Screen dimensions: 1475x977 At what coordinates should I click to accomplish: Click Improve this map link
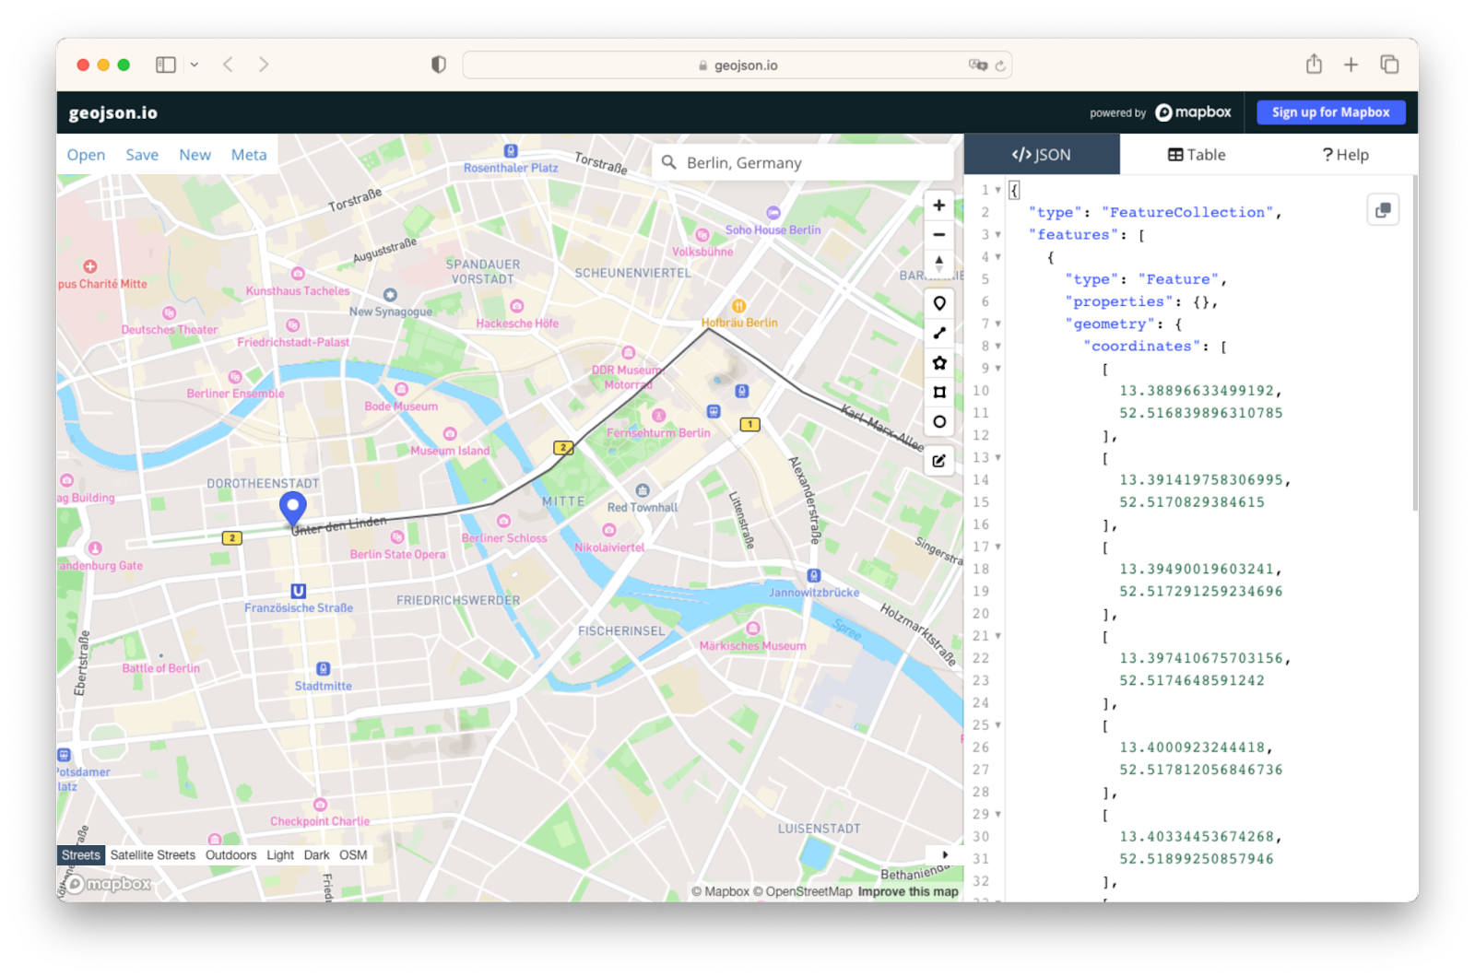tap(908, 891)
